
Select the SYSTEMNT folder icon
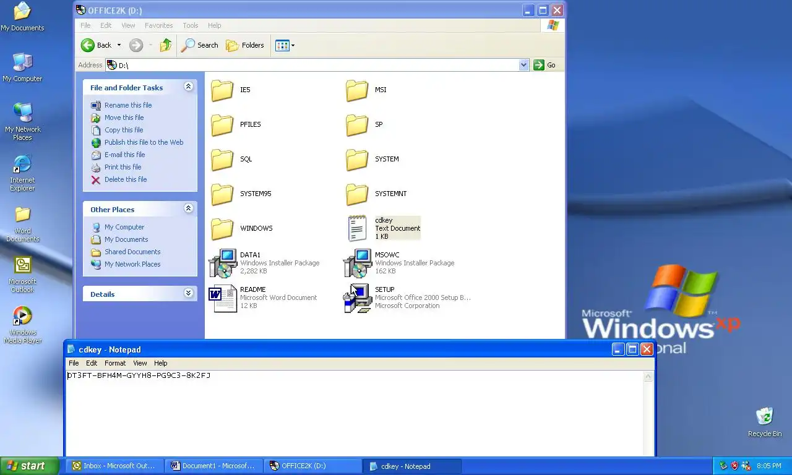pos(357,194)
